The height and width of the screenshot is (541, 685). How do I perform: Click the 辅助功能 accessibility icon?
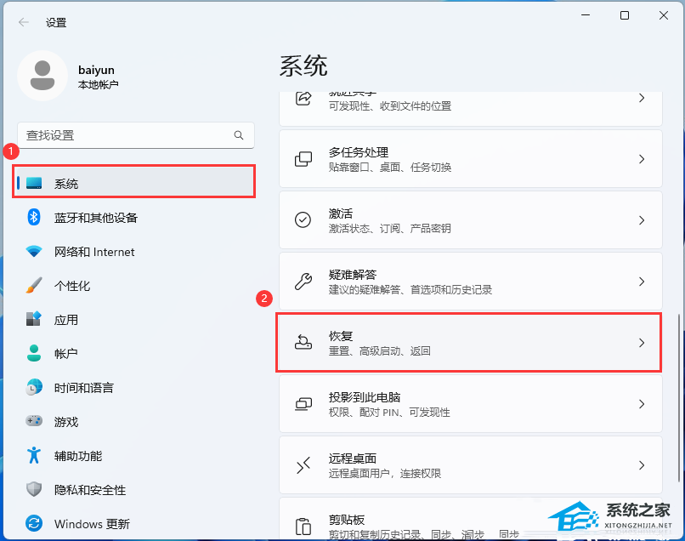tap(34, 456)
